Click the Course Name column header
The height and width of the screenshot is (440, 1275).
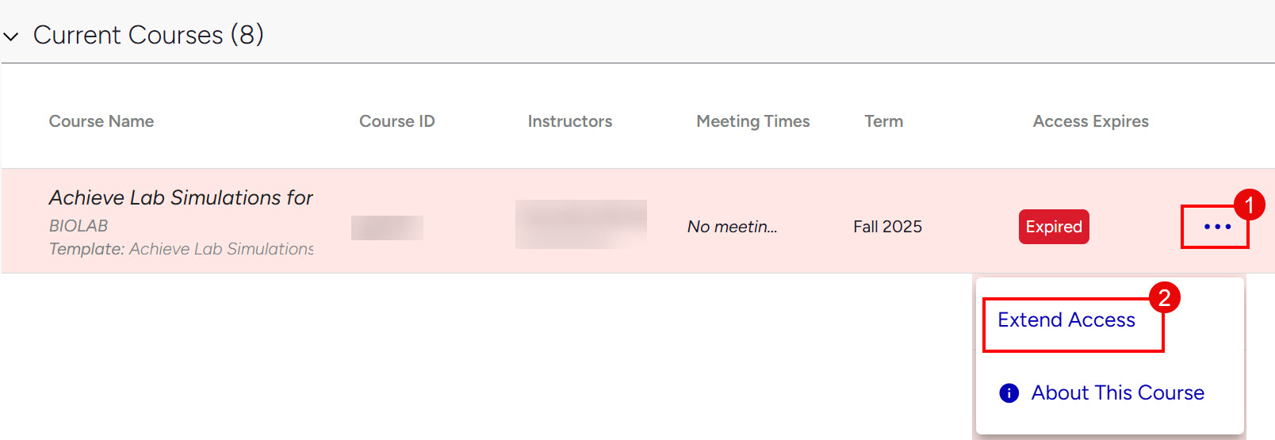[x=101, y=121]
